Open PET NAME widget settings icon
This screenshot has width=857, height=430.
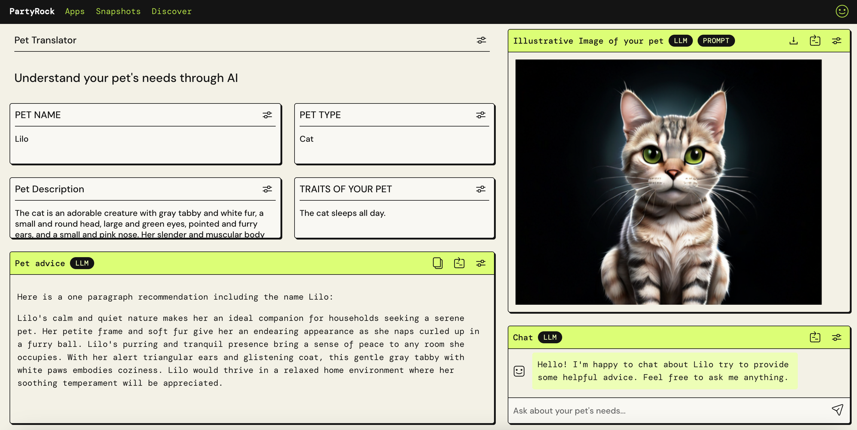[x=267, y=115]
